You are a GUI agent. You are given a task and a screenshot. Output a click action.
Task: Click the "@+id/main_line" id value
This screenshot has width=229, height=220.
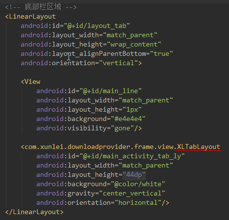coord(111,91)
